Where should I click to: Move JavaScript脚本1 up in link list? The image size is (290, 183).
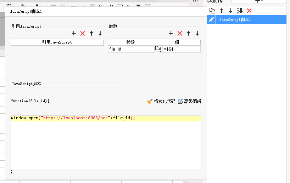click(222, 11)
